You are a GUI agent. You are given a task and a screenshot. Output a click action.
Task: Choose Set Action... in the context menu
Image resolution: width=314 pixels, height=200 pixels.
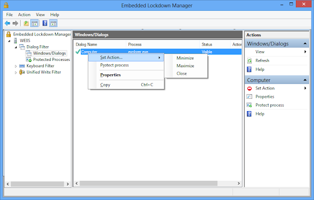click(126, 57)
